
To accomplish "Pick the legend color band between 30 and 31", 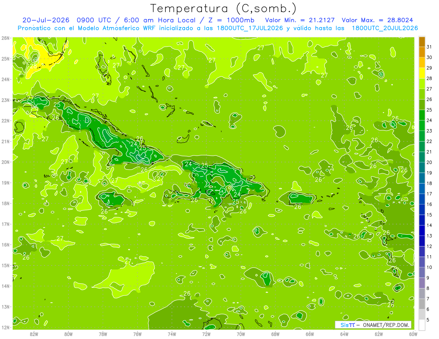I will 422,52.
